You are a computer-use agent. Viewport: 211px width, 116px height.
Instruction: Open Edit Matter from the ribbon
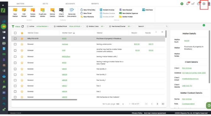24,13
